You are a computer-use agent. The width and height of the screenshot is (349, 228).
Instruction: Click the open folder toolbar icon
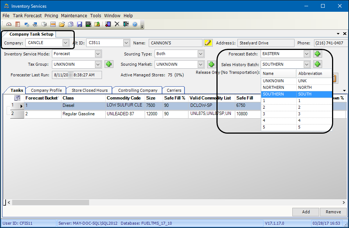(x=62, y=24)
